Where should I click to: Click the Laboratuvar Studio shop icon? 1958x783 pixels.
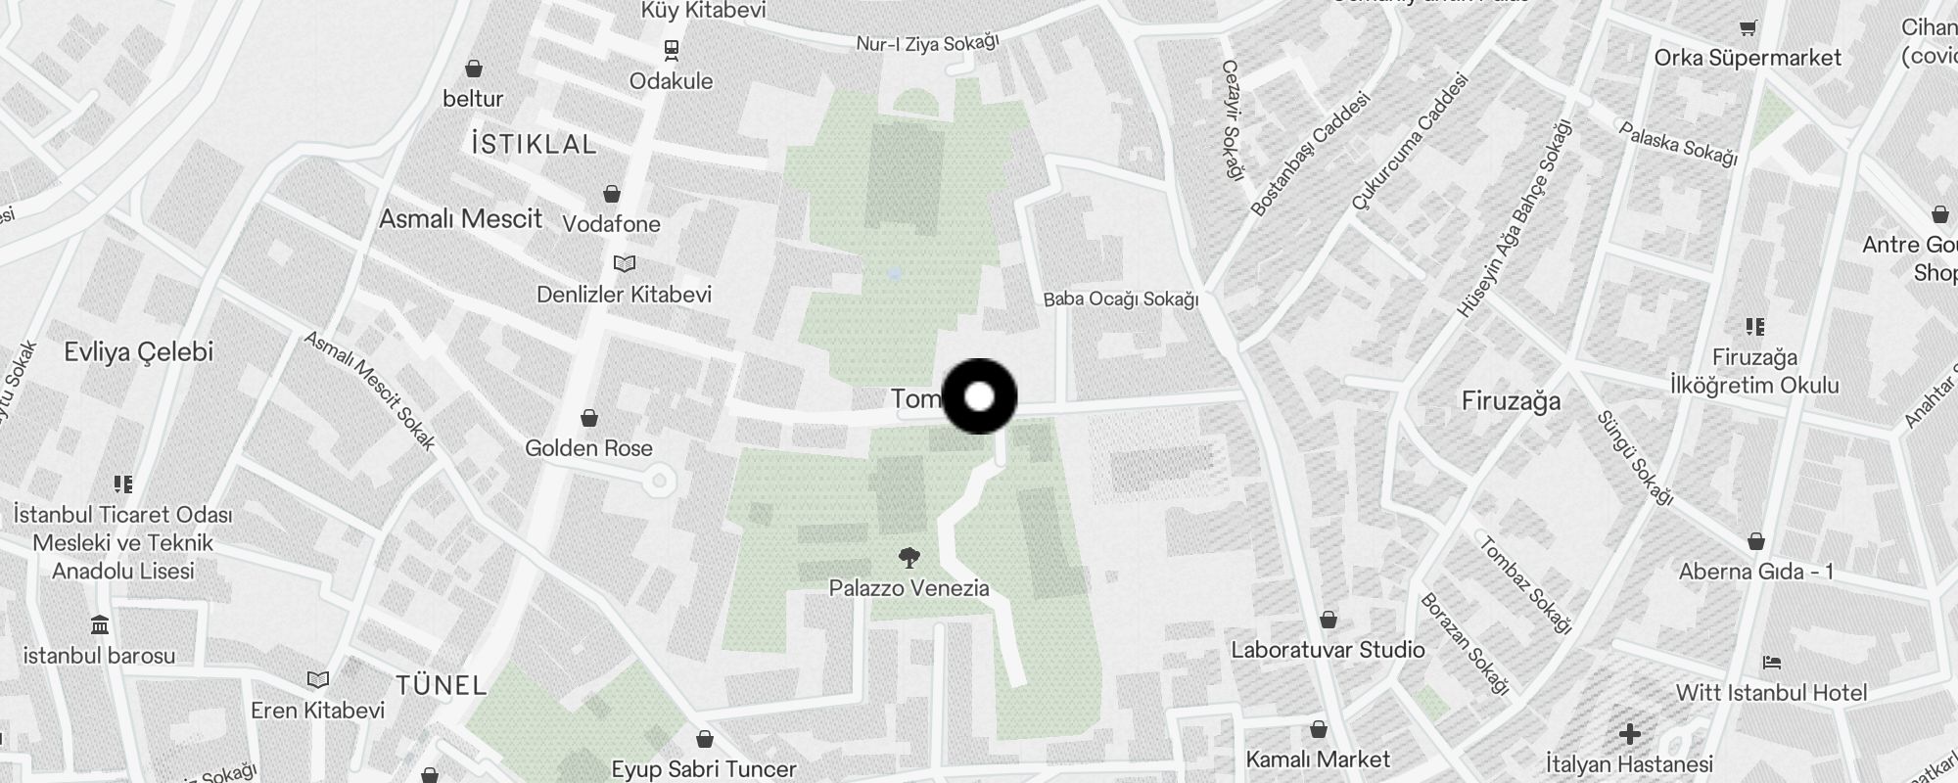1329,620
